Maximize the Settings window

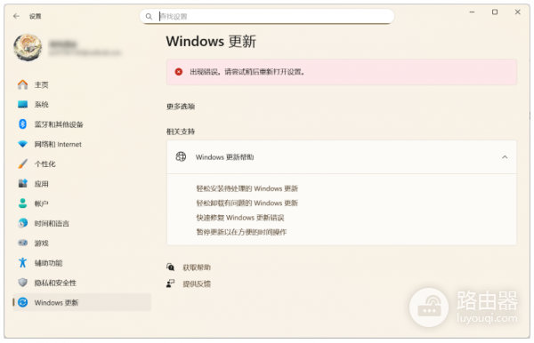coord(495,12)
